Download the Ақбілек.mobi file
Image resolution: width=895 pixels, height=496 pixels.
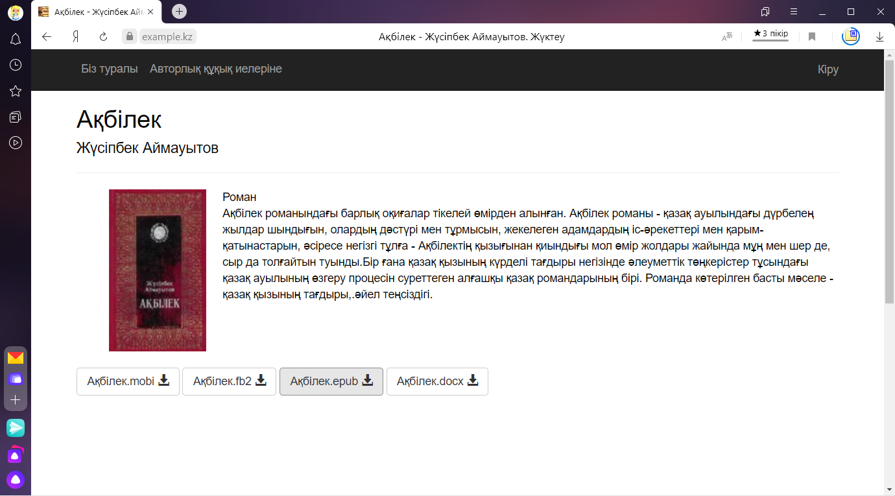tap(128, 381)
